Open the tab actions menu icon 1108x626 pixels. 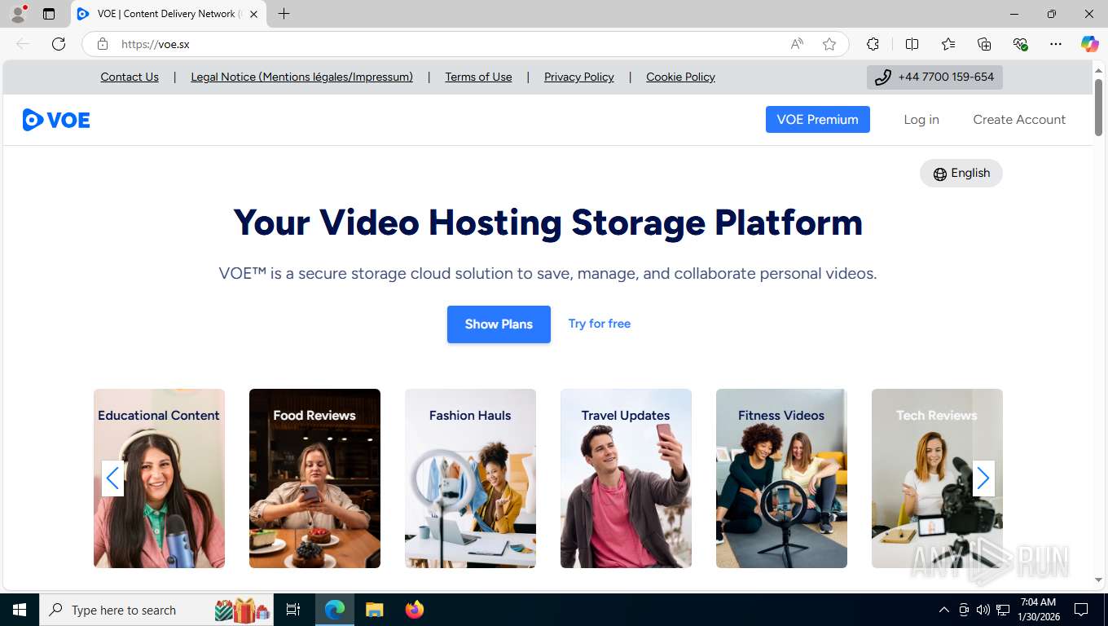[49, 14]
